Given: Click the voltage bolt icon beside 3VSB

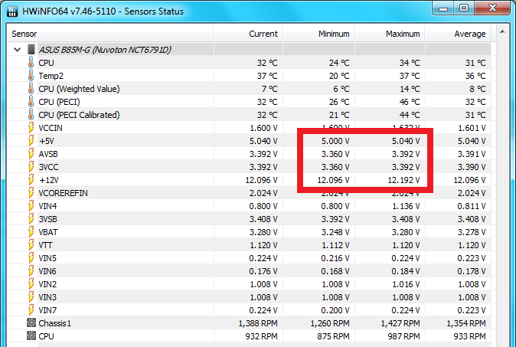Looking at the screenshot, I should click(31, 219).
